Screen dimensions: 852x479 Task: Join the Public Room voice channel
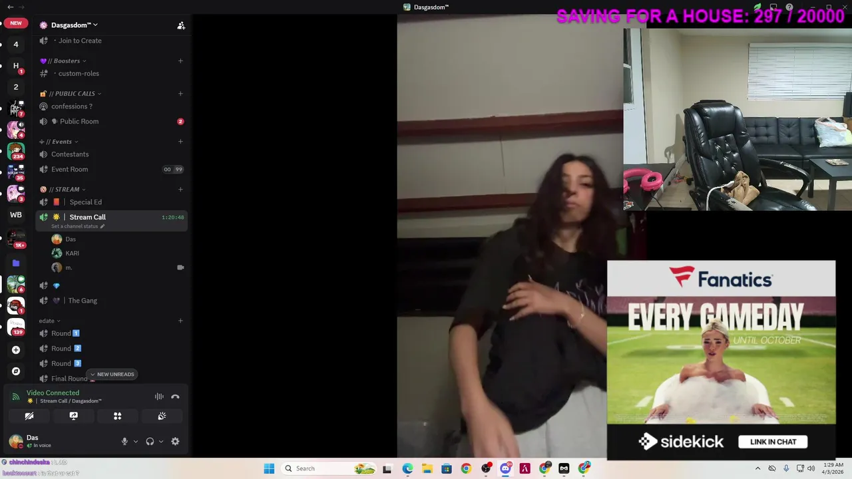[79, 122]
